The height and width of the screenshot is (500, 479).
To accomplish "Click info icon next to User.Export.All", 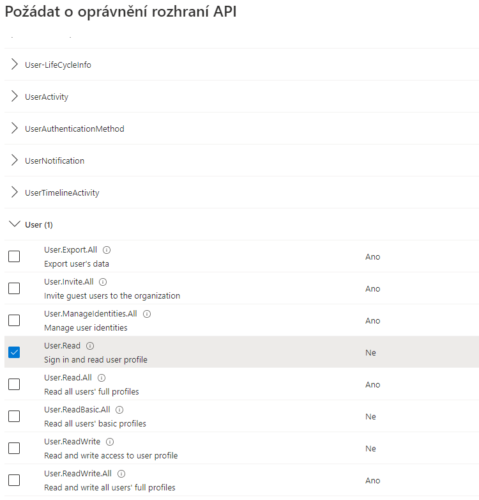I will [x=107, y=250].
